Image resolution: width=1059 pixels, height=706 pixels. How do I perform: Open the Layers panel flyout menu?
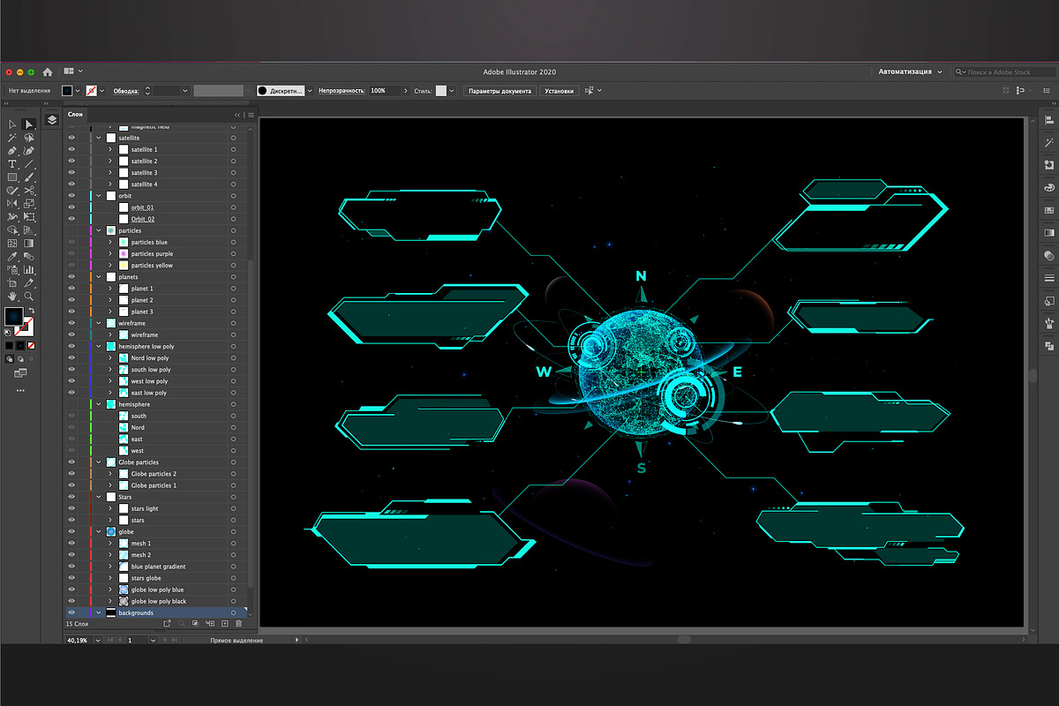[251, 115]
